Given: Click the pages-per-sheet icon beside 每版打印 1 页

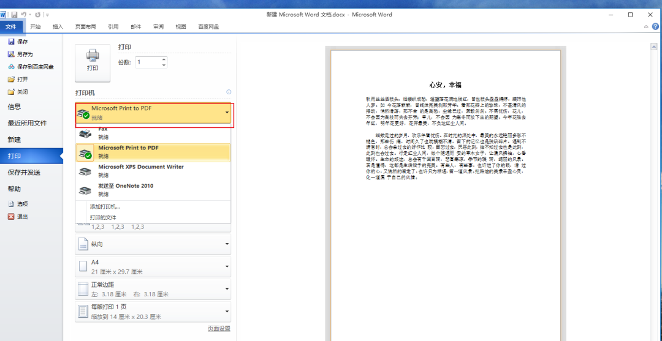Looking at the screenshot, I should [83, 312].
